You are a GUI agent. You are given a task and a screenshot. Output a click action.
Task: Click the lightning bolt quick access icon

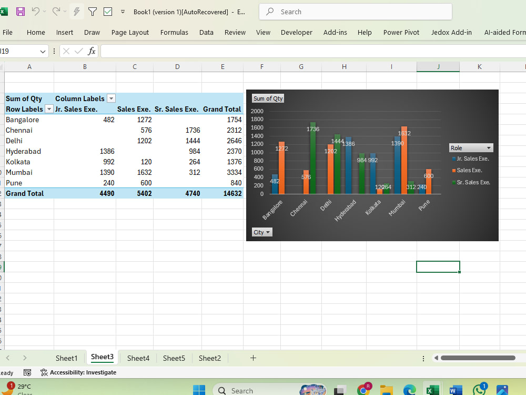76,12
